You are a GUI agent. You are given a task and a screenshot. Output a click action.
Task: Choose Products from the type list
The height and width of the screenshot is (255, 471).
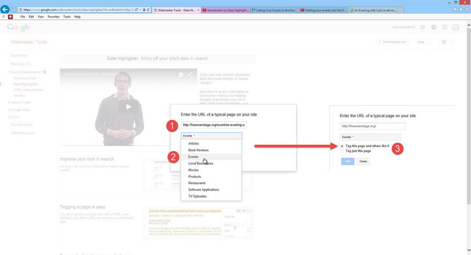pyautogui.click(x=211, y=177)
